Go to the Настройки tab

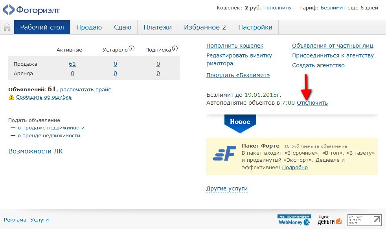pyautogui.click(x=255, y=28)
